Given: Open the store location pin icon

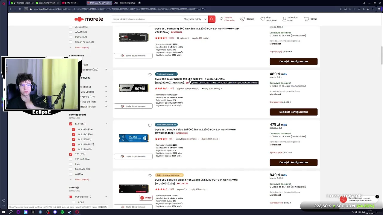Looking at the screenshot, I should click(221, 19).
